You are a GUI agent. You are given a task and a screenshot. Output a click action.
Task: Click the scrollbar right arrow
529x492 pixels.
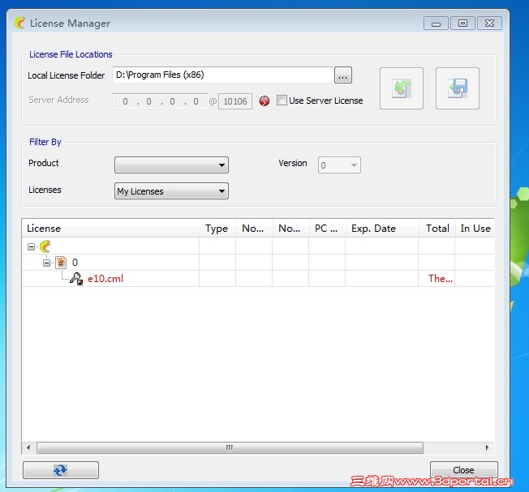tap(487, 448)
